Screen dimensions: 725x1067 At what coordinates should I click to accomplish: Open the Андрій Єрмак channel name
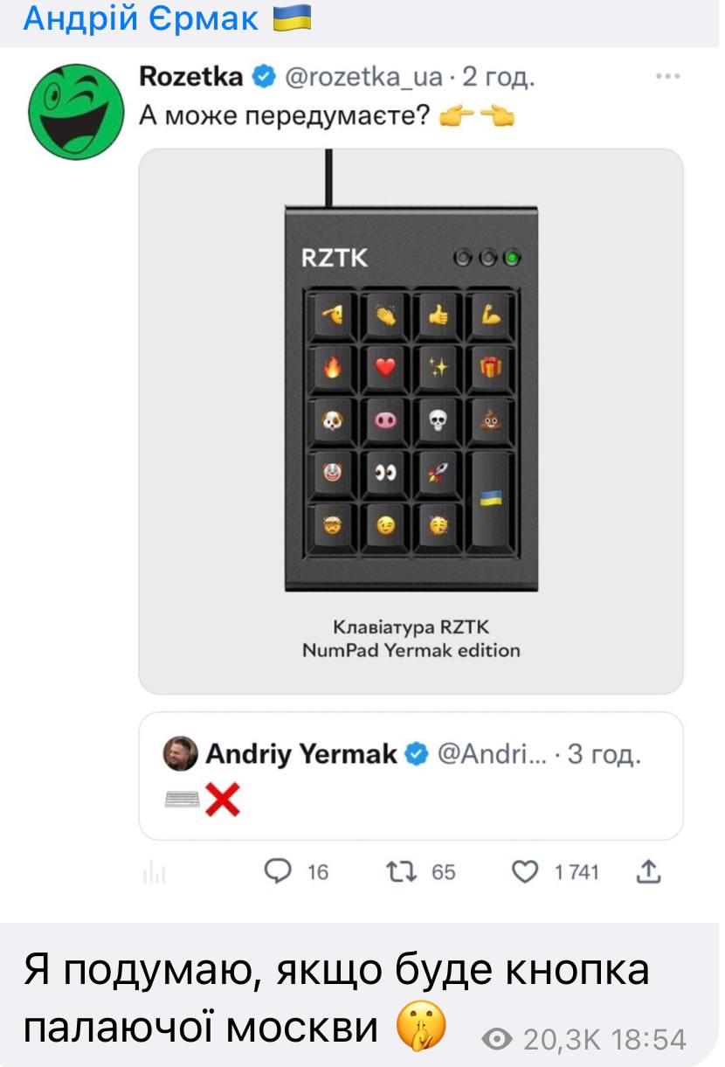(x=141, y=17)
